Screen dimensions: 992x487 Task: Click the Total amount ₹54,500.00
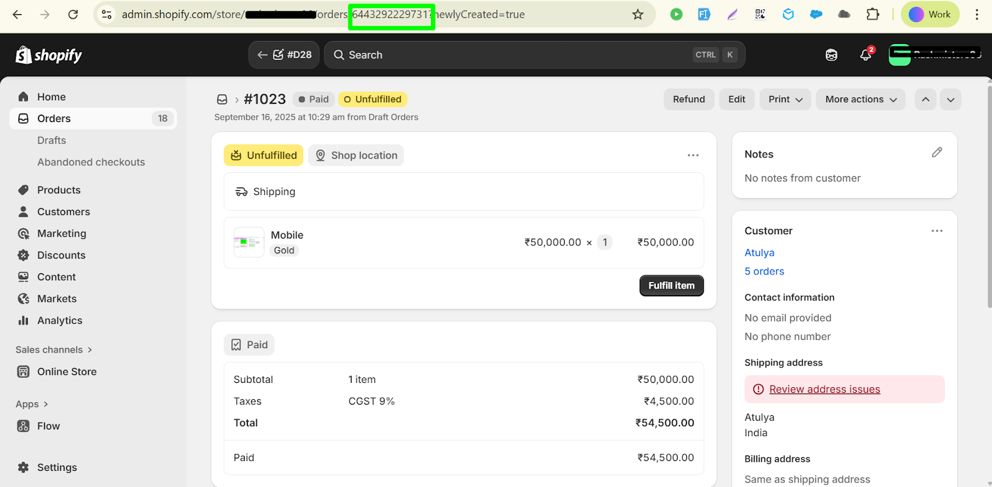(x=665, y=423)
